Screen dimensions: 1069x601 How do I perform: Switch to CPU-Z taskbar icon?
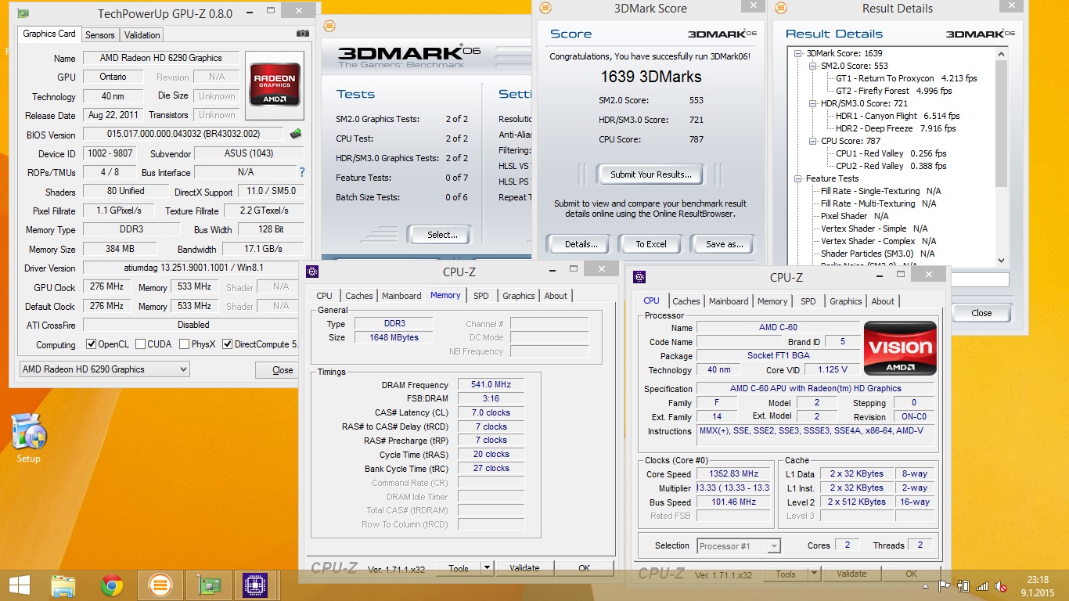256,585
